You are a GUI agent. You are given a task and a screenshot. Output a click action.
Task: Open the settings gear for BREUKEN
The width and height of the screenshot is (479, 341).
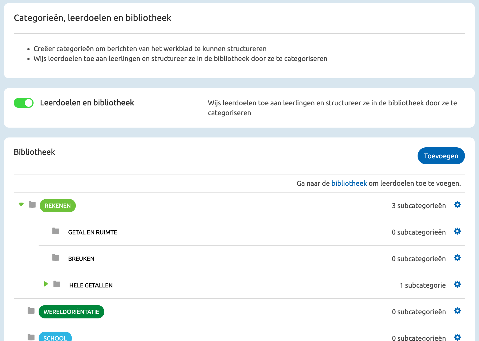(x=457, y=258)
